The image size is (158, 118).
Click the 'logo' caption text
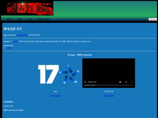coord(56,91)
